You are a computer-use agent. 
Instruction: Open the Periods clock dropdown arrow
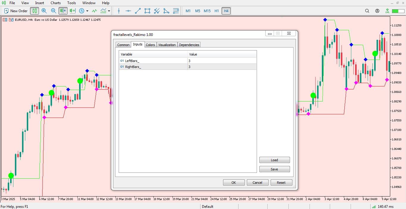click(87, 11)
